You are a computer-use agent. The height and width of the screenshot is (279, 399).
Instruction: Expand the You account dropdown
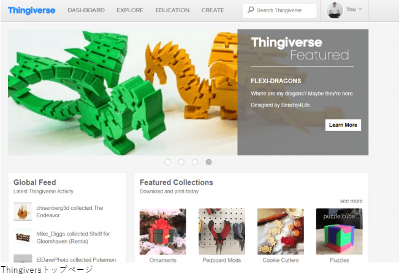click(354, 9)
